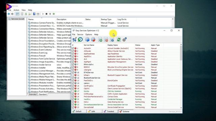The width and height of the screenshot is (216, 121).
Task: Select the Bluetooth Support Service row
Action: tap(117, 75)
